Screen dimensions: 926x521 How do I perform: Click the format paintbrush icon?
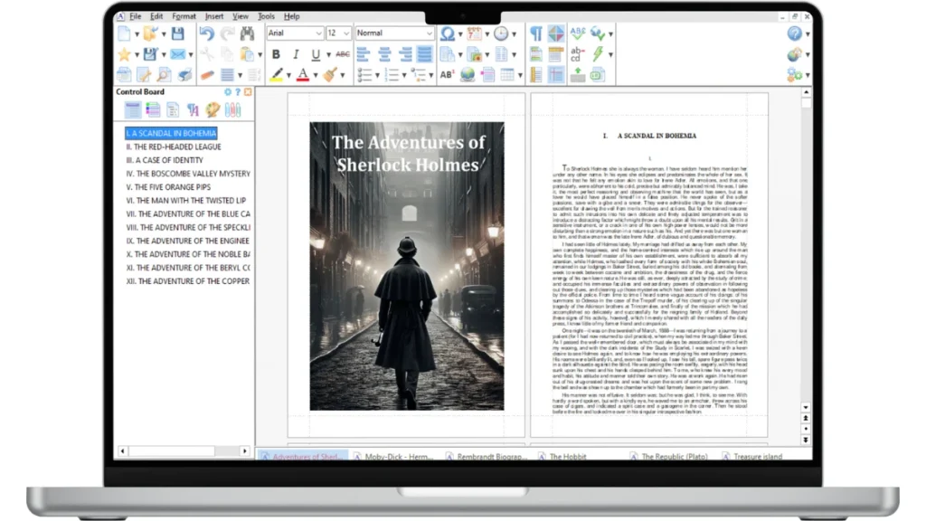[330, 75]
